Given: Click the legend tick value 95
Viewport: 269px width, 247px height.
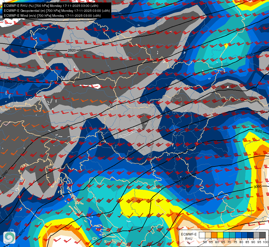Looking at the screenshot, I should click(x=259, y=242).
